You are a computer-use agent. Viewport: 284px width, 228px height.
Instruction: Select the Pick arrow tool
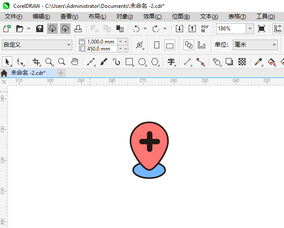pos(7,62)
